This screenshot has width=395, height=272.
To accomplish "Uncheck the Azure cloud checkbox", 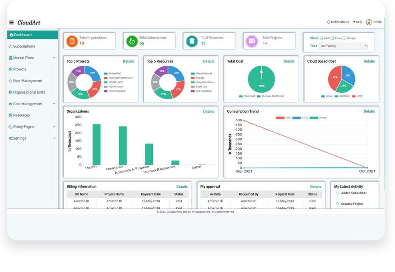I will (x=333, y=38).
